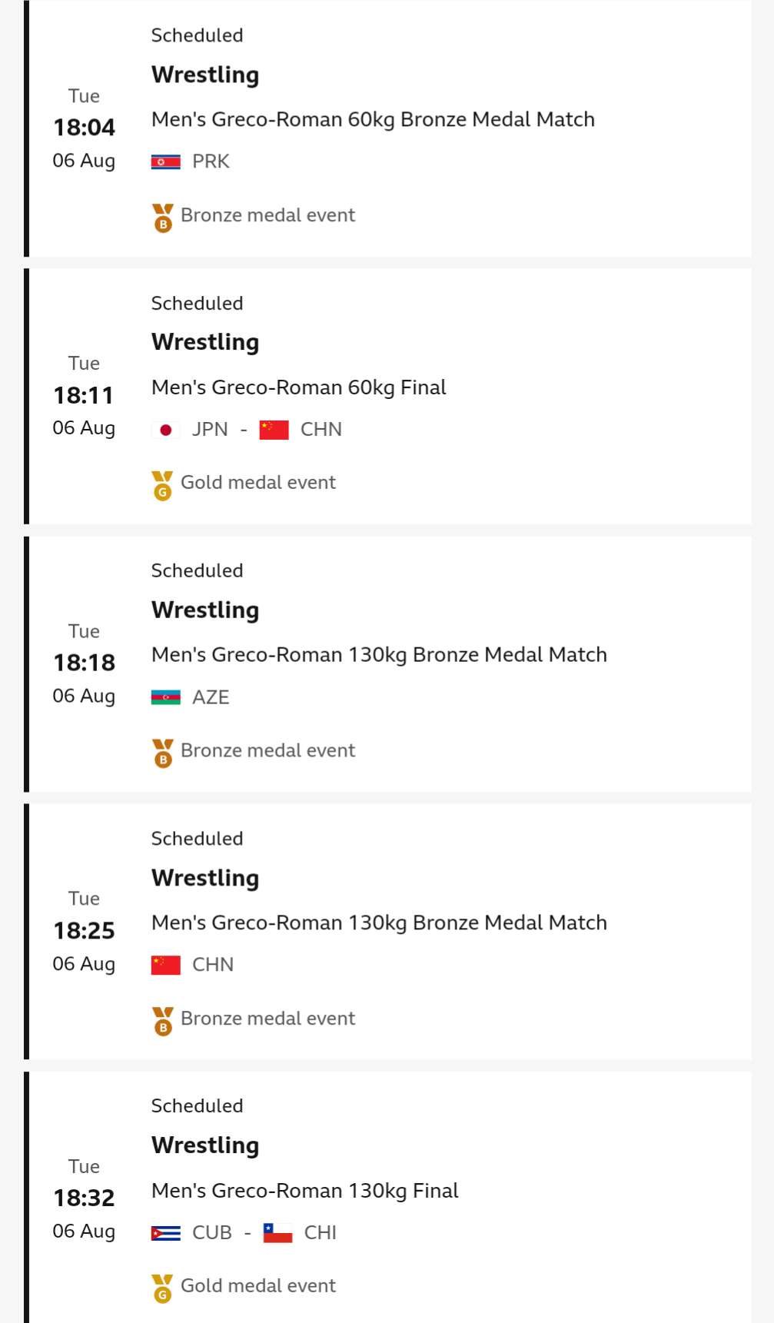The height and width of the screenshot is (1323, 774).
Task: Click China flag at 18:25 bronze match
Action: (x=165, y=965)
